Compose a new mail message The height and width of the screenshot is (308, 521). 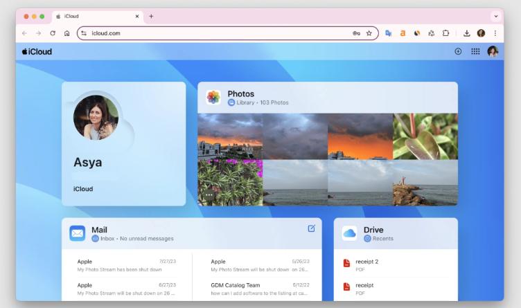[x=311, y=228]
